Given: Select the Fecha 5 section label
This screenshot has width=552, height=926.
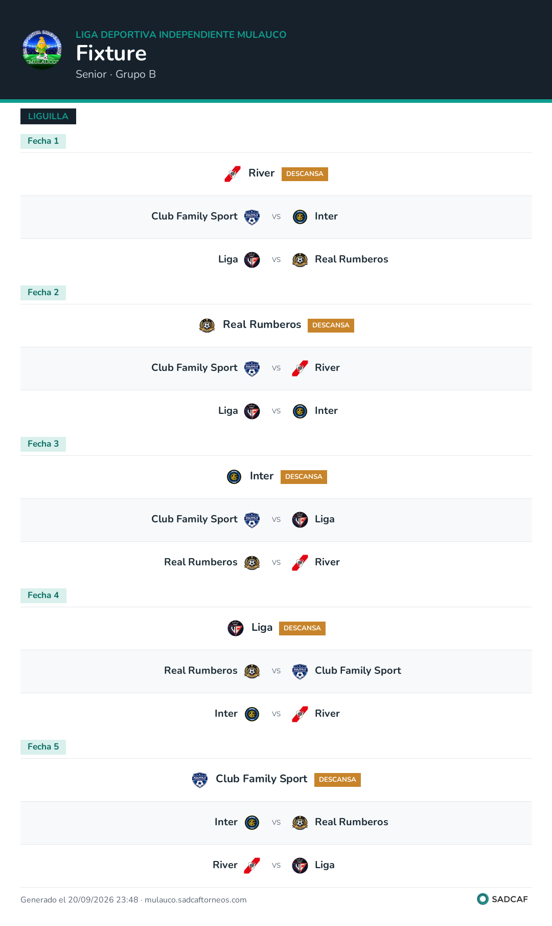Looking at the screenshot, I should (x=43, y=747).
